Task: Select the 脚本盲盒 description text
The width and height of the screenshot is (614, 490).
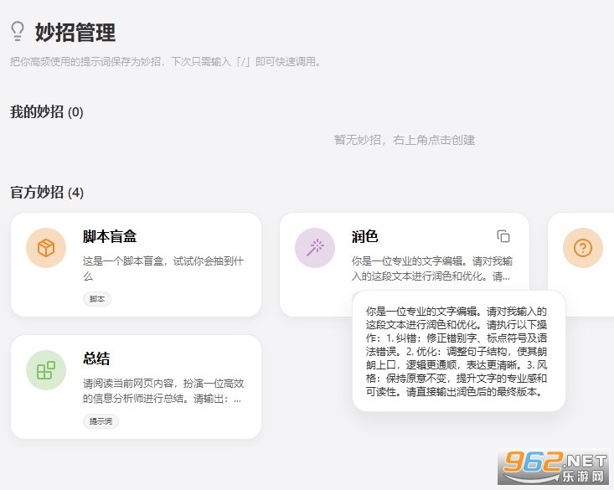Action: click(163, 269)
